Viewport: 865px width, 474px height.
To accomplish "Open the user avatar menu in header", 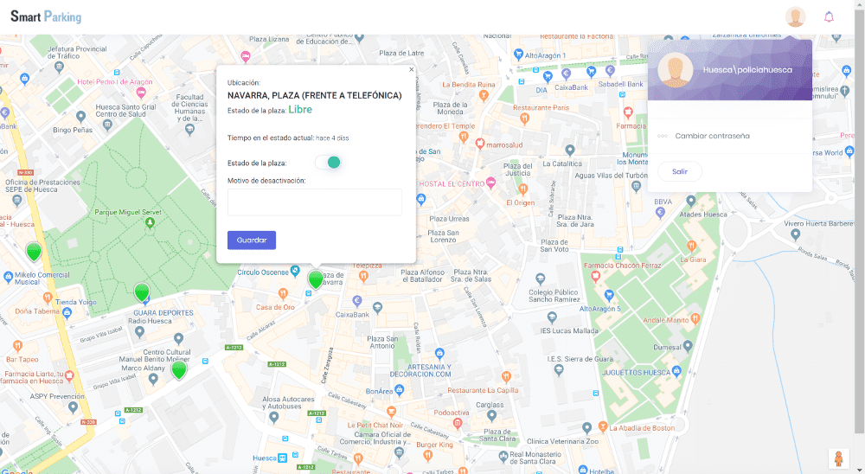I will (795, 17).
